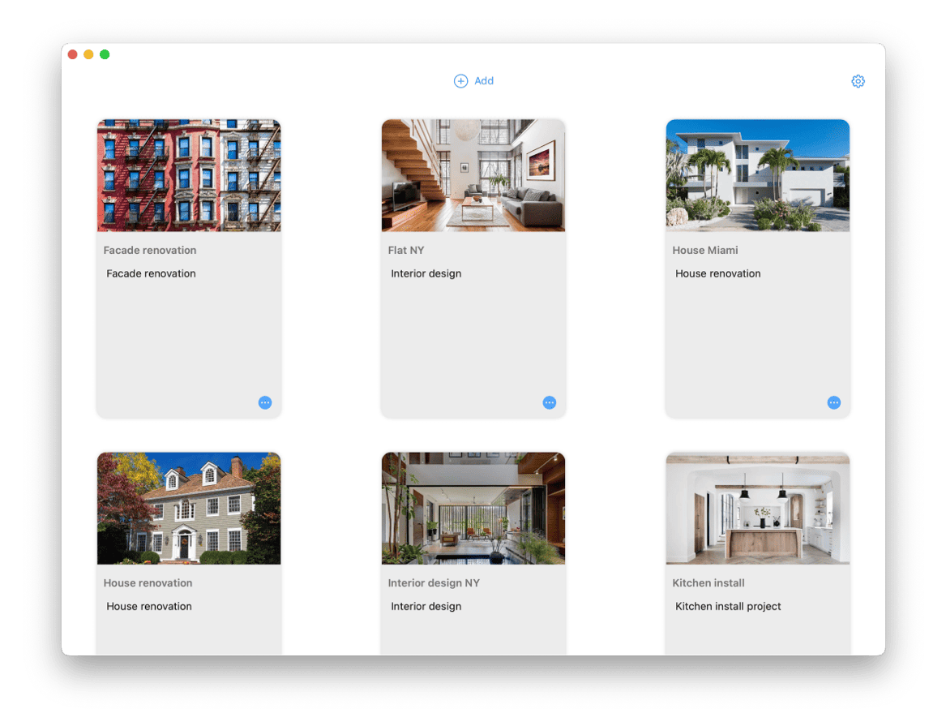
Task: Open more options on Facade renovation card
Action: point(265,402)
